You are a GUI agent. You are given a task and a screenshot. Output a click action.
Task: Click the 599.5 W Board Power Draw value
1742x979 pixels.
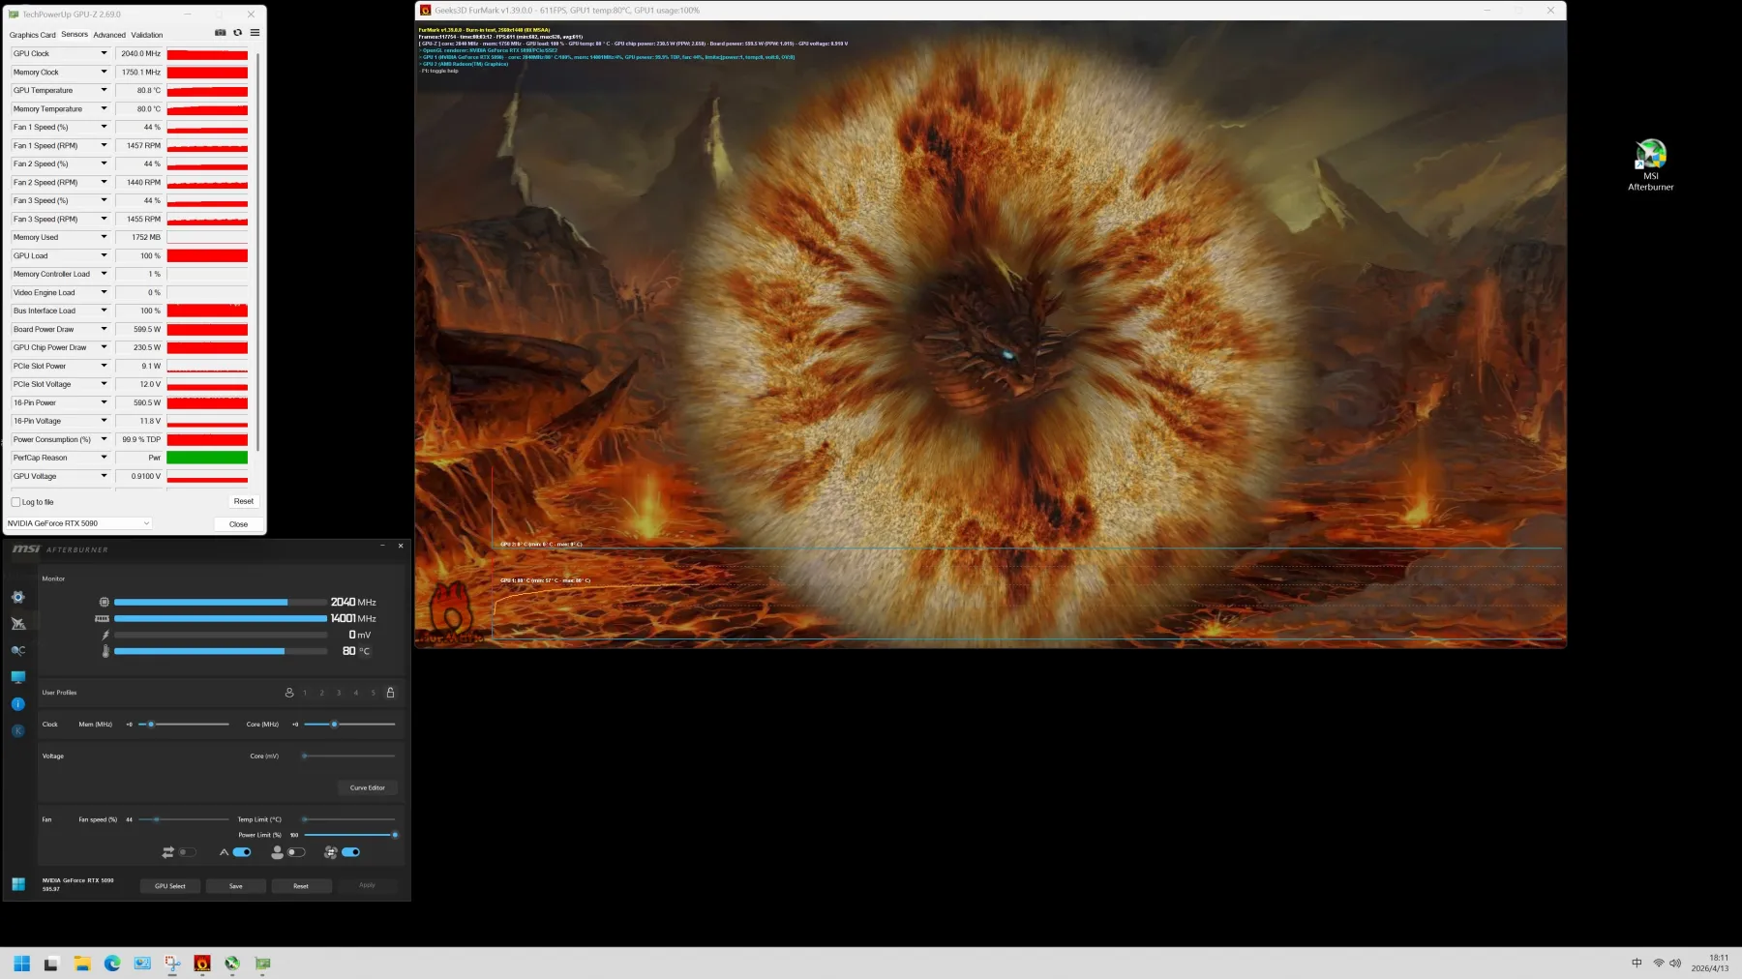(139, 330)
